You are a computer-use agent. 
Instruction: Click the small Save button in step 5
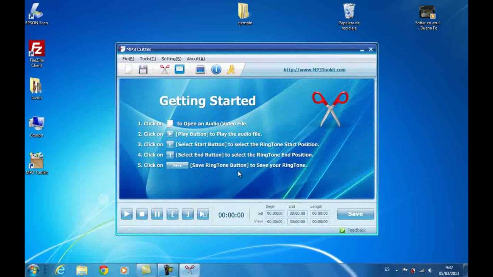[177, 165]
